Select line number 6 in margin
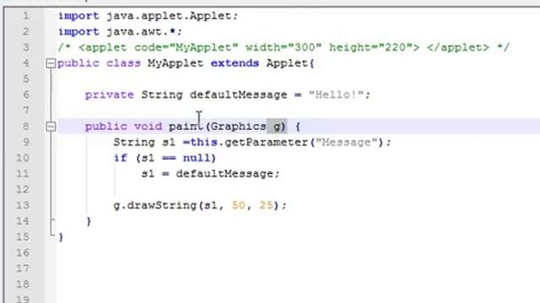 26,95
